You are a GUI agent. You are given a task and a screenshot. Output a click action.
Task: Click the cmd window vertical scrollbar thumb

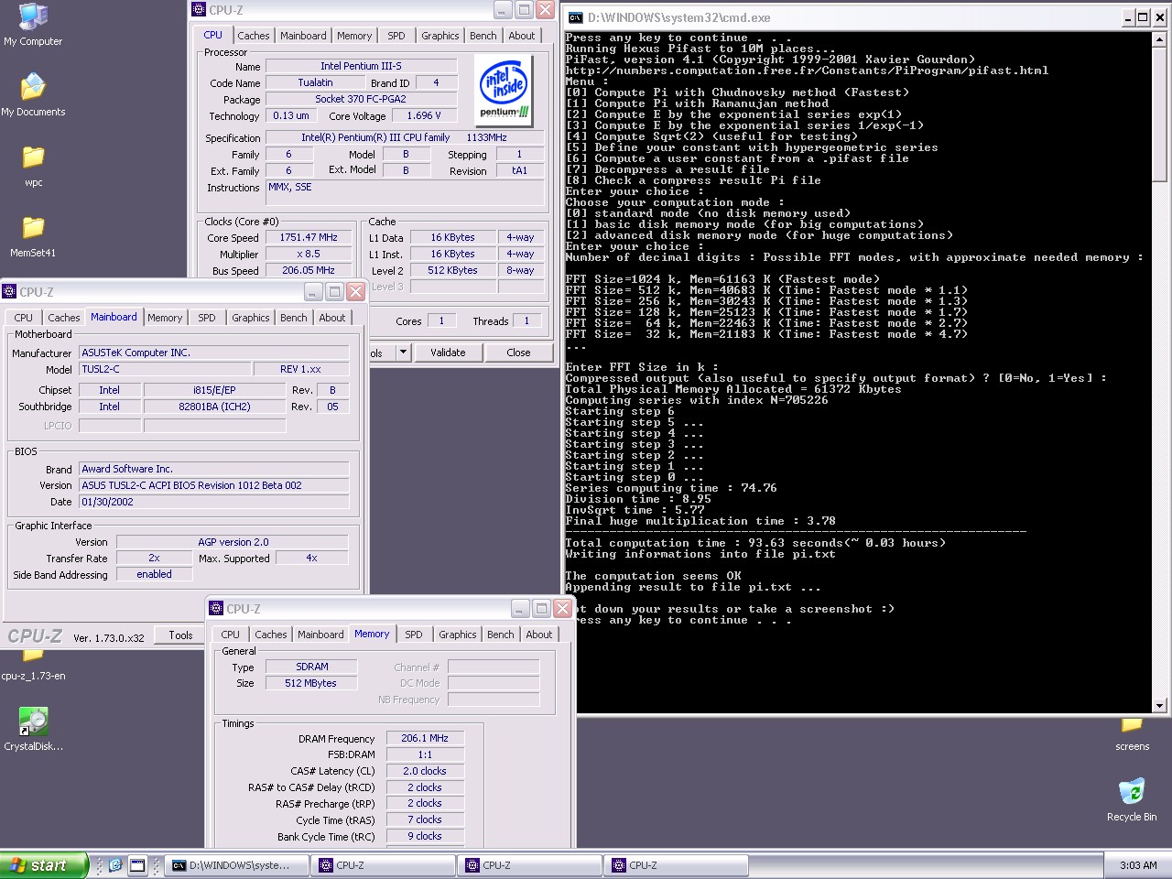(1159, 114)
